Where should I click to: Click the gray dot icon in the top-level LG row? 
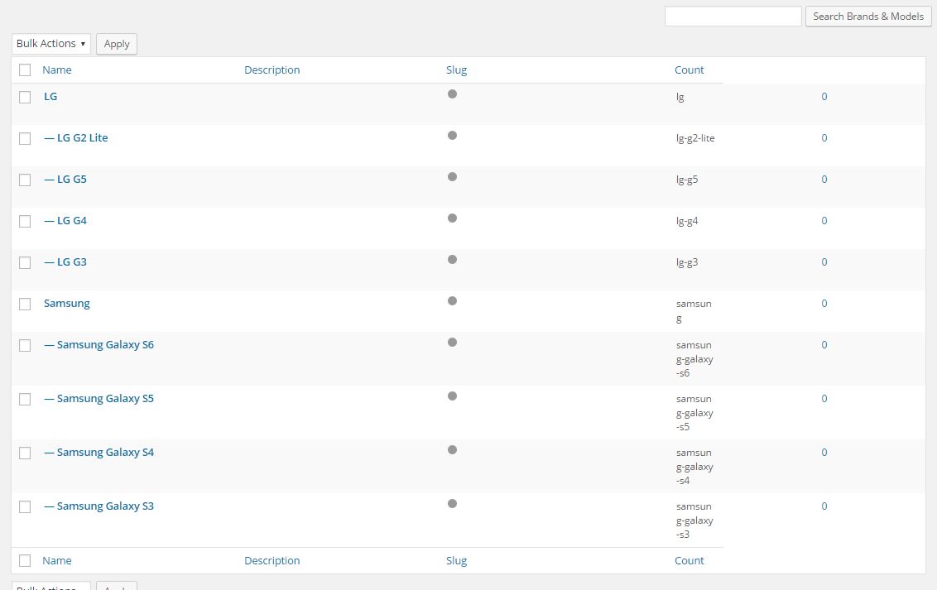click(453, 94)
